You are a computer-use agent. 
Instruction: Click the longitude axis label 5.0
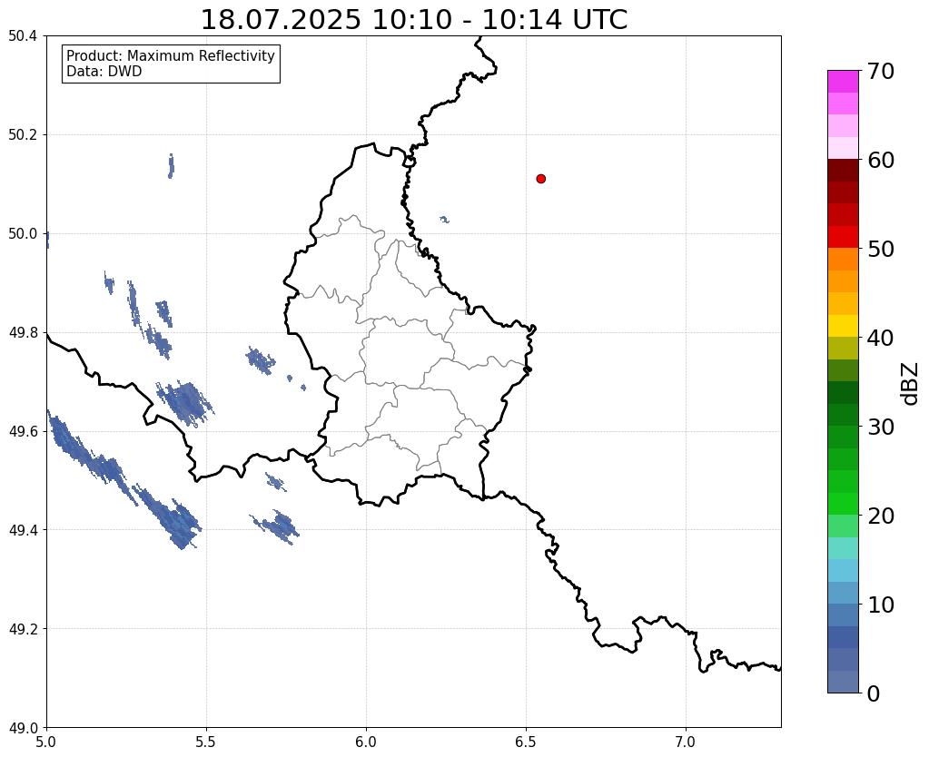point(46,742)
